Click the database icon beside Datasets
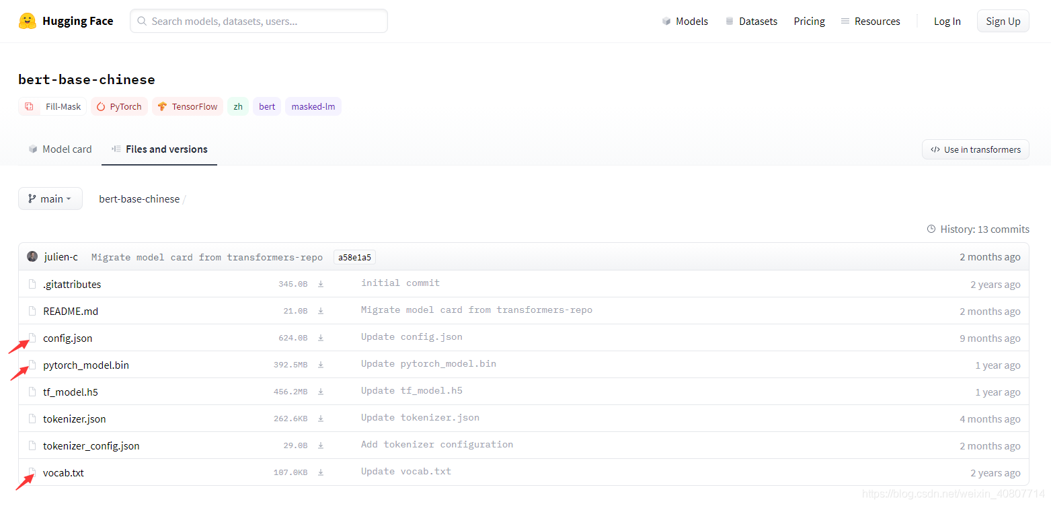The width and height of the screenshot is (1051, 506). [x=730, y=21]
